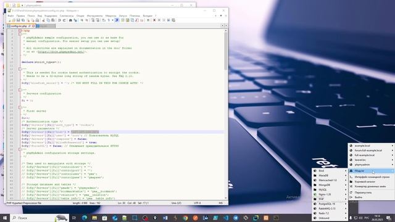This screenshot has width=395, height=222.
Task: Expand the Bind module submenu
Action: 330,171
